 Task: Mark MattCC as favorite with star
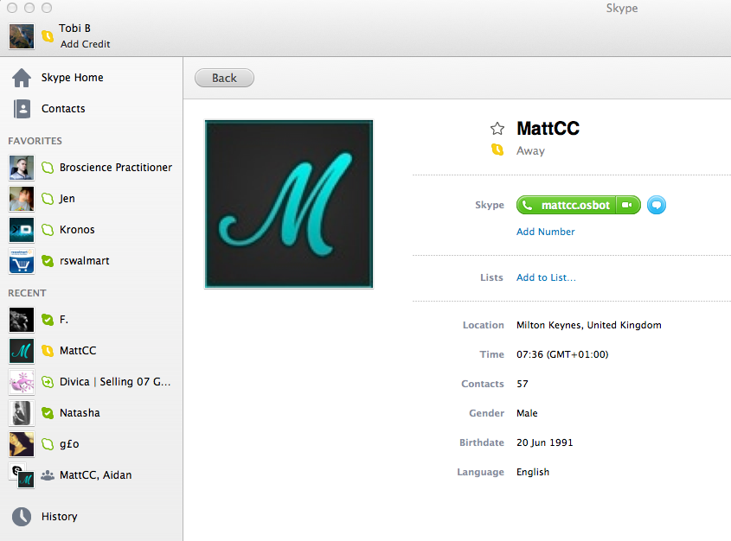pos(497,129)
